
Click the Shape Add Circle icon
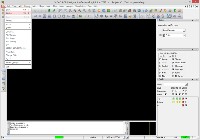coord(40,16)
